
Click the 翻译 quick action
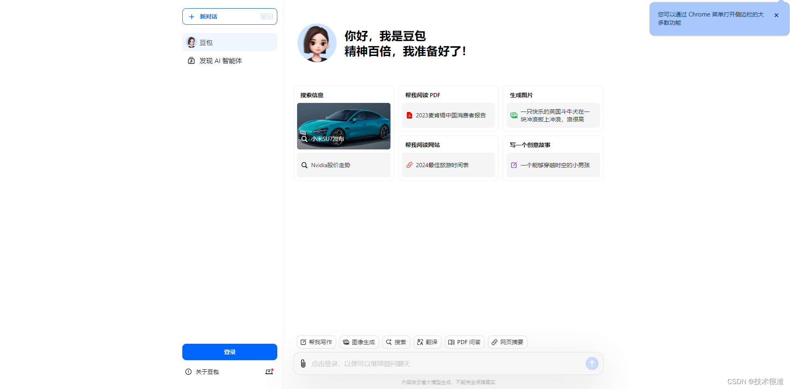pyautogui.click(x=427, y=342)
